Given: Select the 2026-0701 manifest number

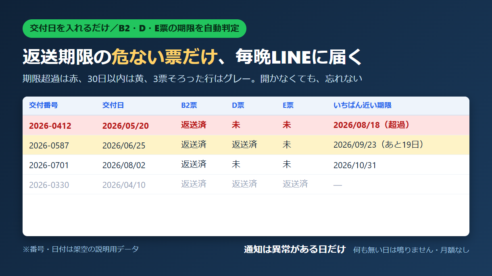Looking at the screenshot, I should tap(49, 165).
